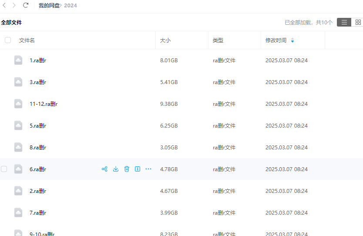Open the 11-12.ra删r file
363x236 pixels.
[44, 104]
